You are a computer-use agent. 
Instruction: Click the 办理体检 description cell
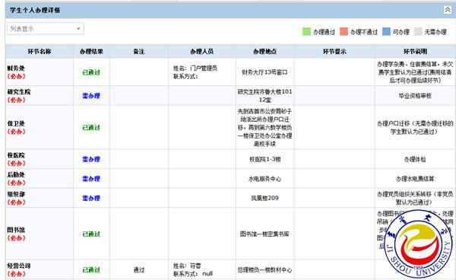(x=415, y=159)
